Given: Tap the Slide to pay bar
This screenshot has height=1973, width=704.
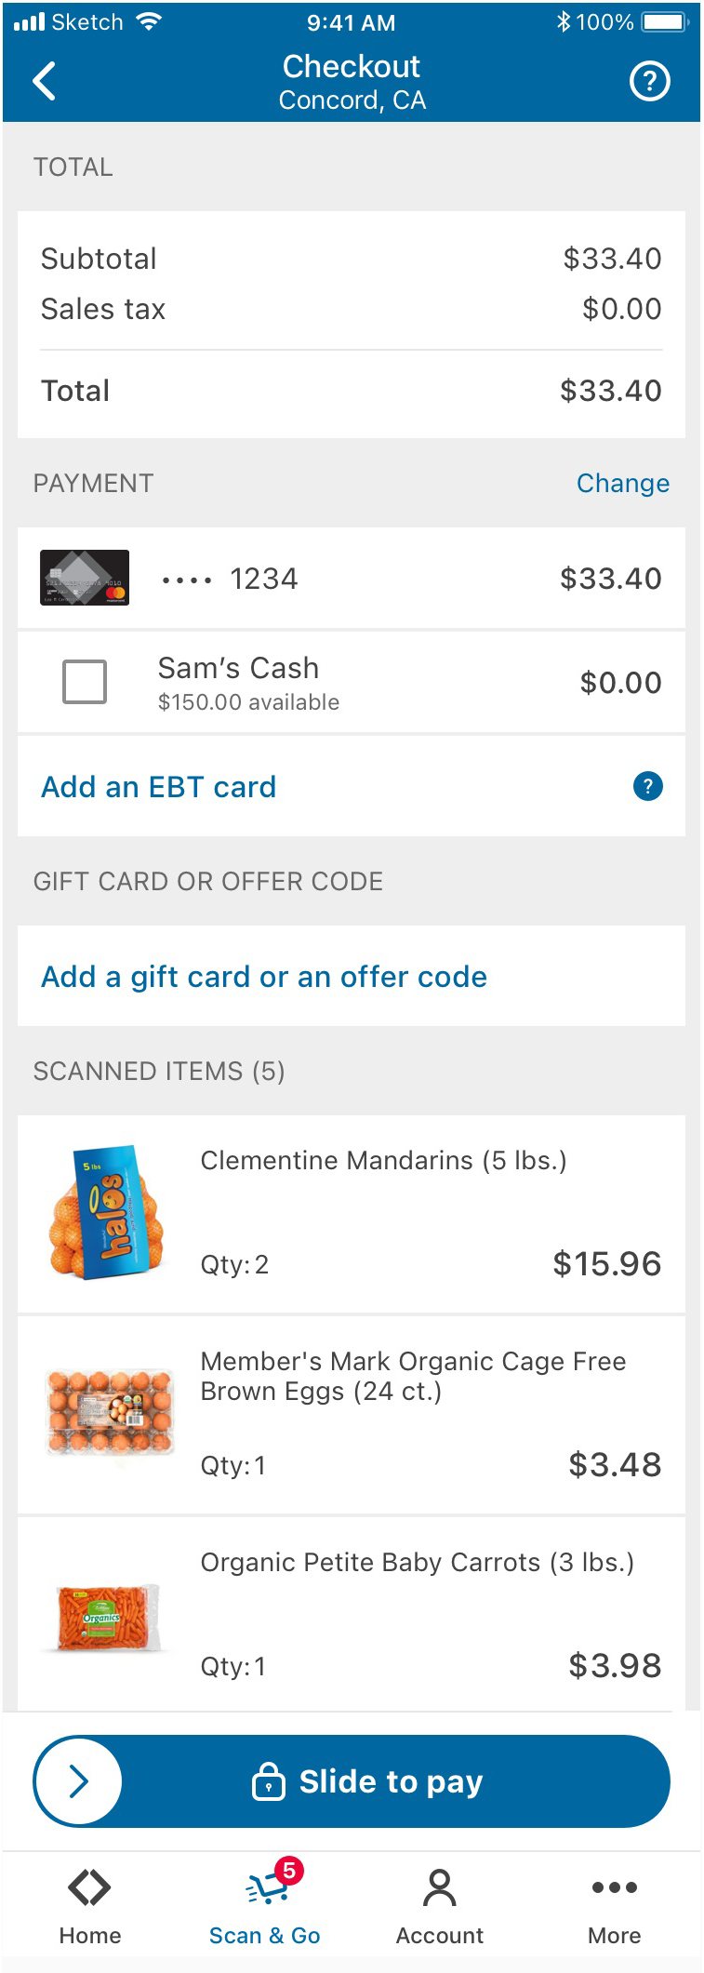Looking at the screenshot, I should (x=391, y=1781).
